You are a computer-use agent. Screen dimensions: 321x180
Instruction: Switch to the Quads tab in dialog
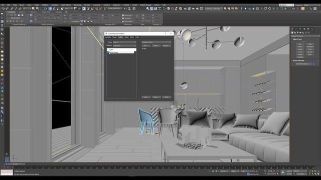pos(126,37)
